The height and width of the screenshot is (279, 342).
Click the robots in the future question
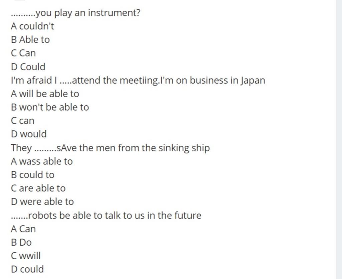[106, 215]
